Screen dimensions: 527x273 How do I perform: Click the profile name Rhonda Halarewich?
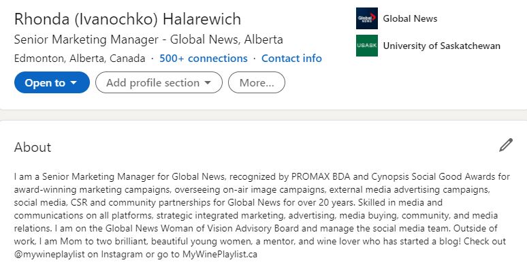click(127, 19)
